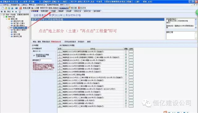Select 地上部分(土建) in the project tree
This screenshot has width=198, height=113.
point(20,28)
